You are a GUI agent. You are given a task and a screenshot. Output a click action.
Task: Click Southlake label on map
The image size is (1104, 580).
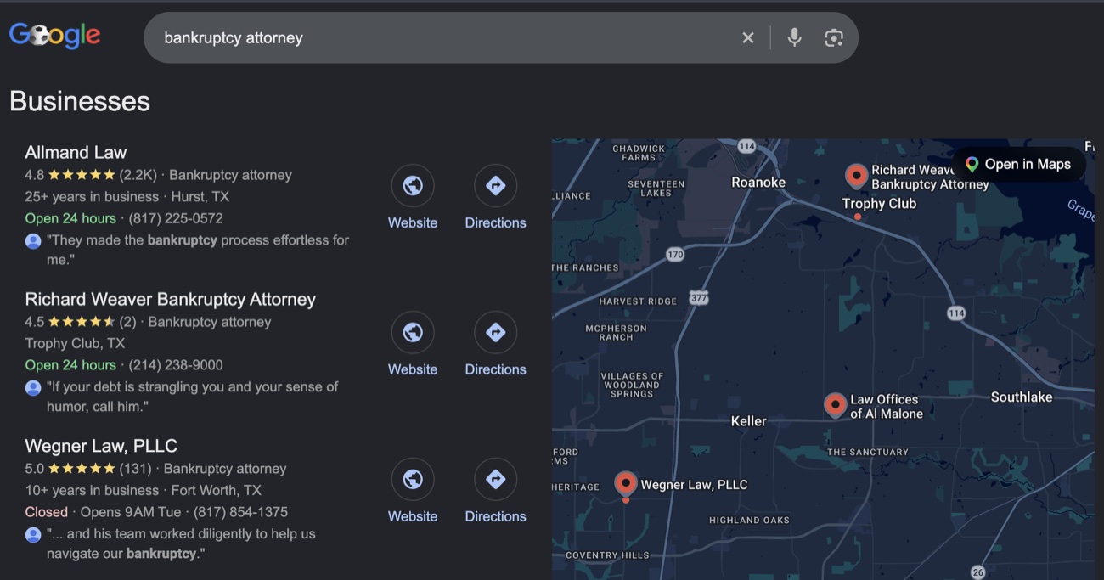click(1021, 397)
